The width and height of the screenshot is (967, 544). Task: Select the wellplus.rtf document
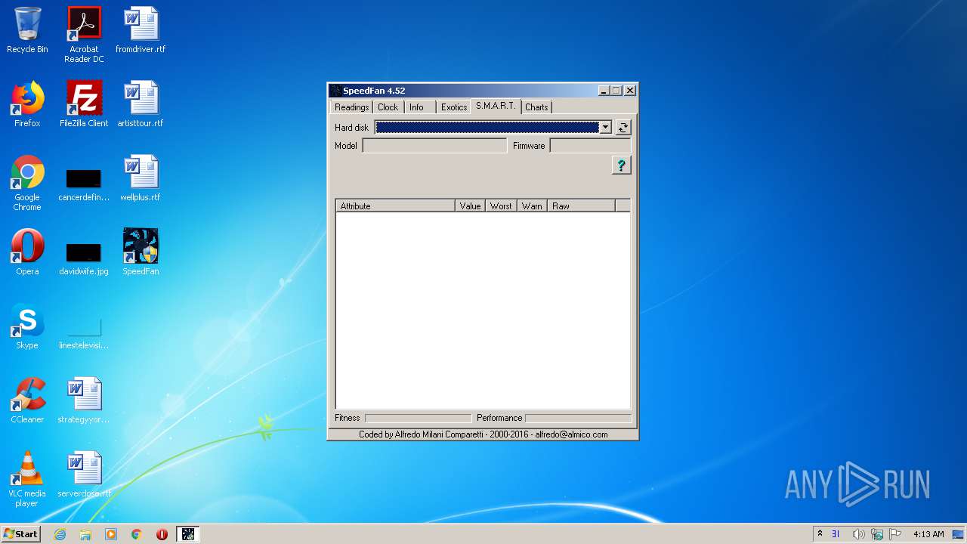click(141, 178)
